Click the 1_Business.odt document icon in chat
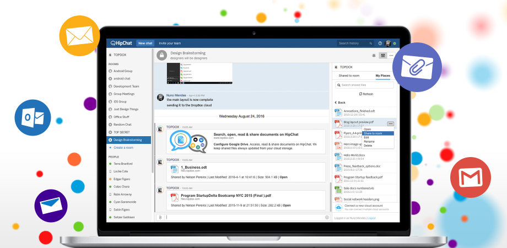The image size is (507, 248). click(175, 169)
